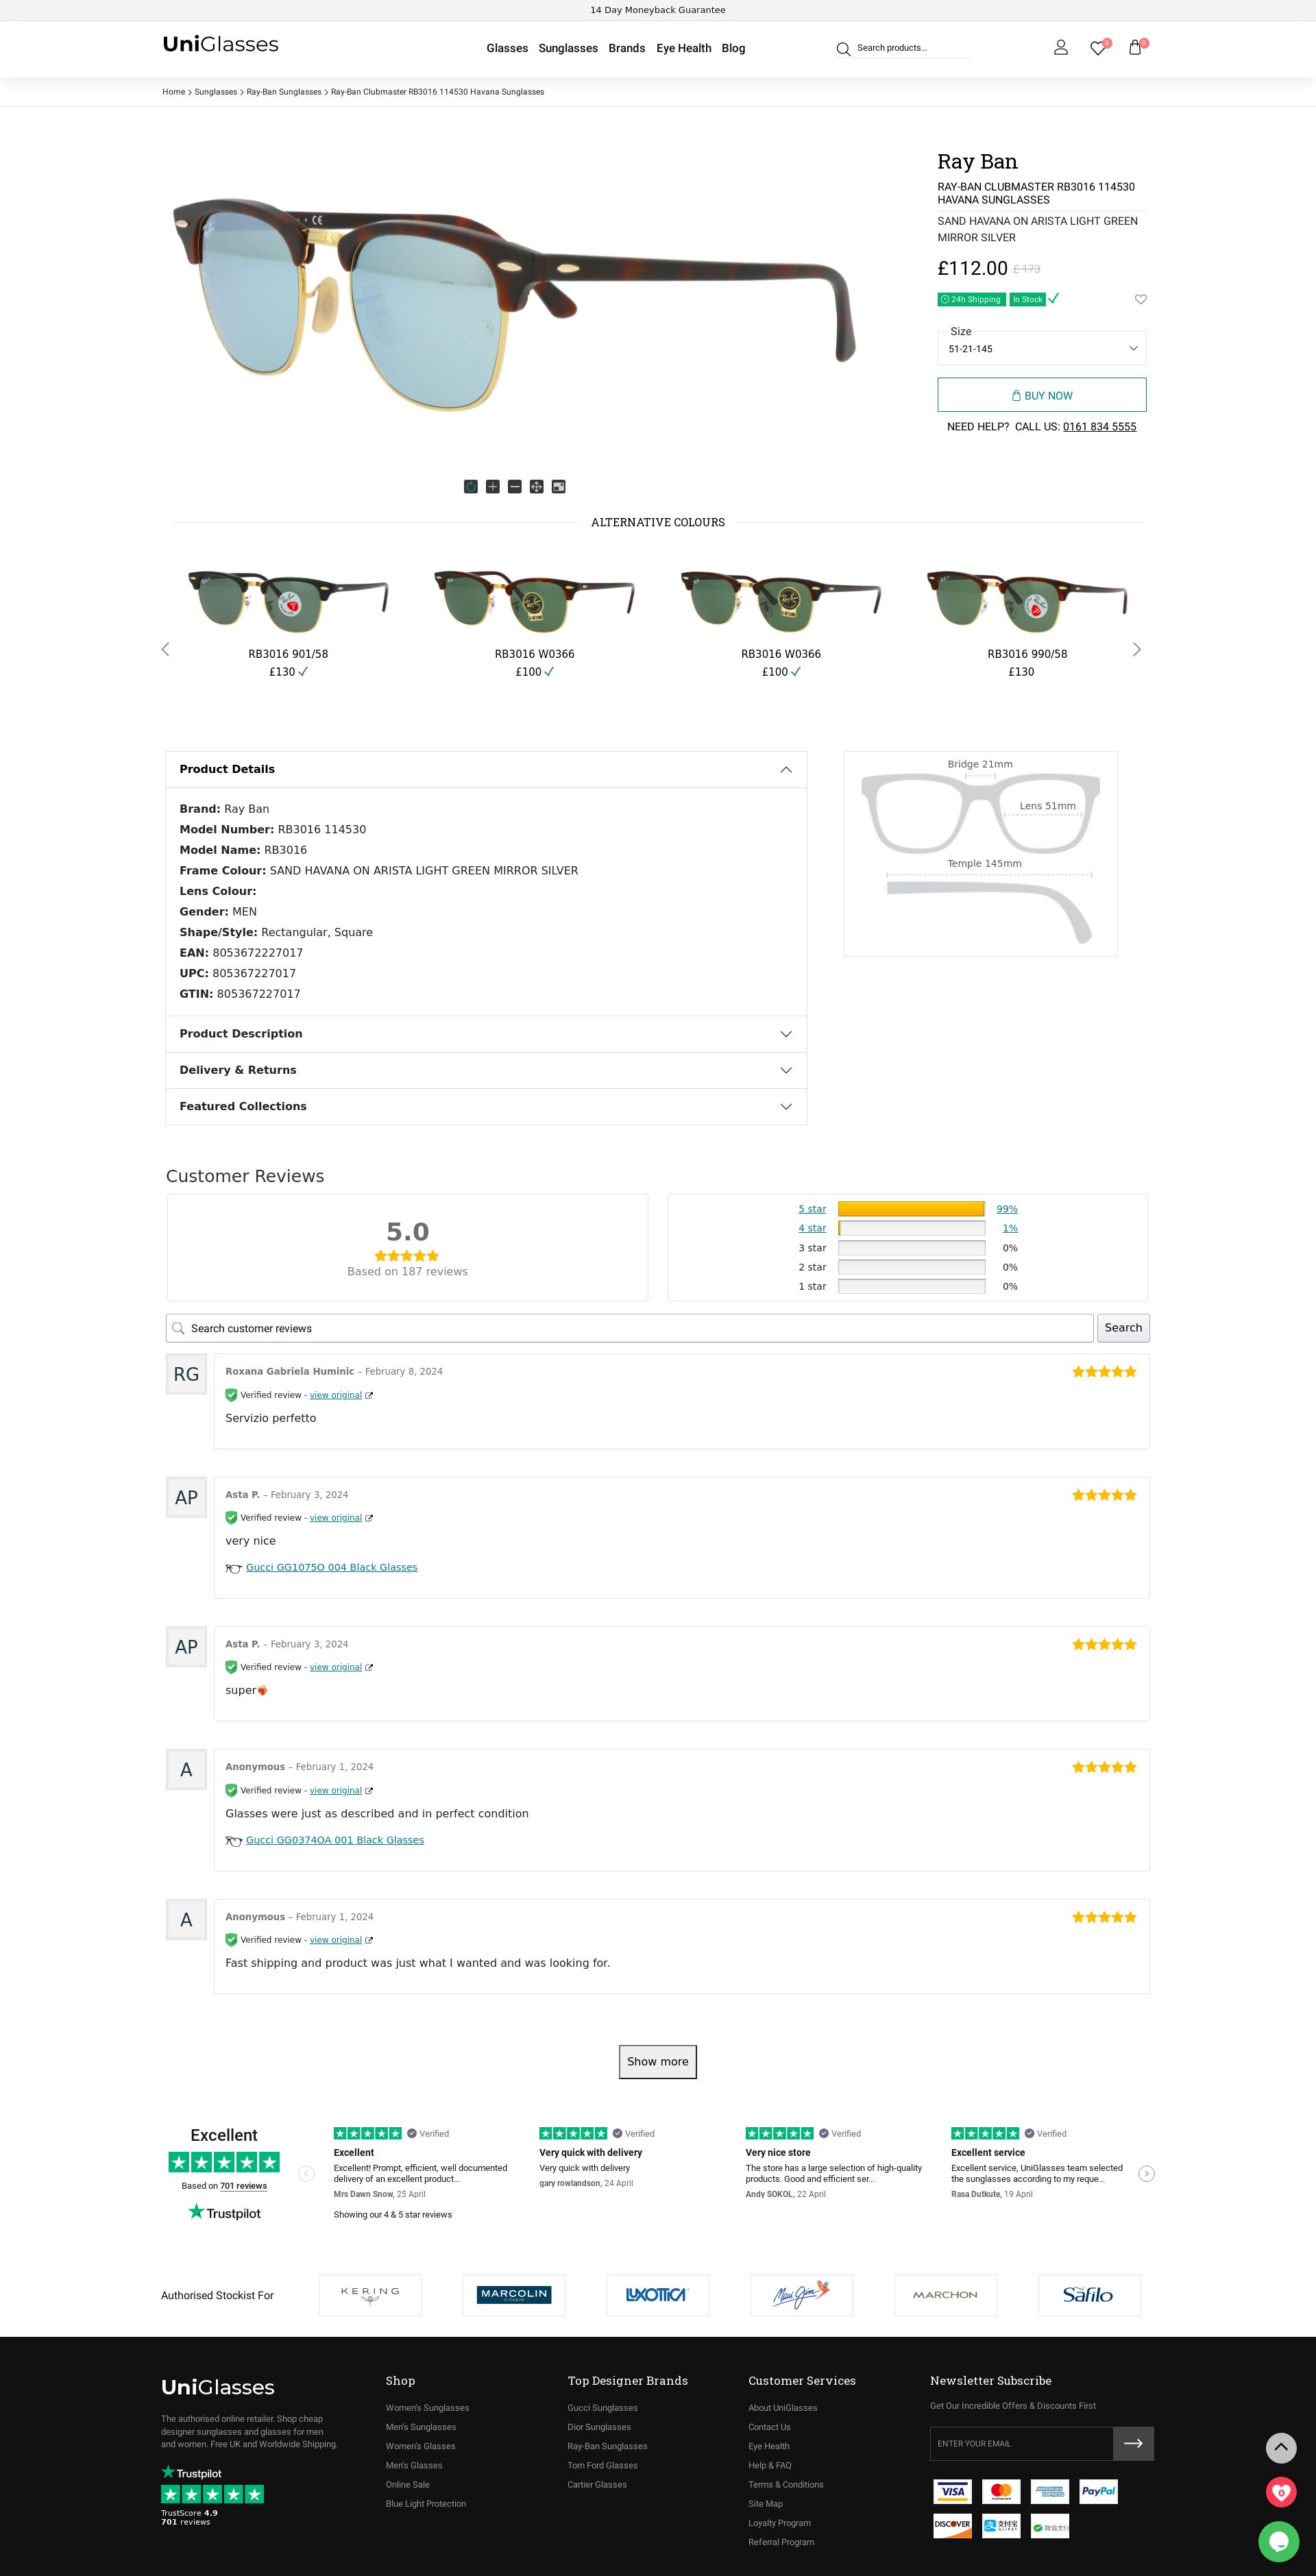
Task: Click Show more reviews button
Action: coord(657,2061)
